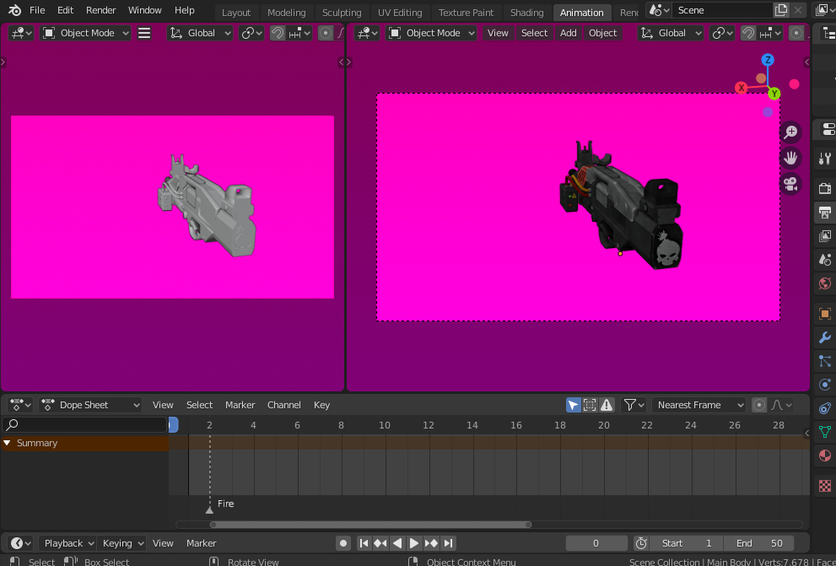The width and height of the screenshot is (836, 566).
Task: Toggle snapping magnet in right viewport
Action: pyautogui.click(x=748, y=33)
